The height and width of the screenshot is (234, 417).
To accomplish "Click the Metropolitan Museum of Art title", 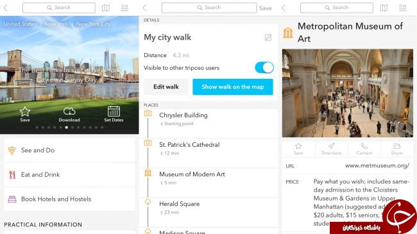I will pos(350,32).
